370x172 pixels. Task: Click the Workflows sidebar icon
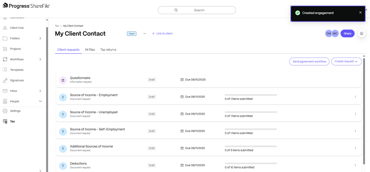(x=5, y=60)
